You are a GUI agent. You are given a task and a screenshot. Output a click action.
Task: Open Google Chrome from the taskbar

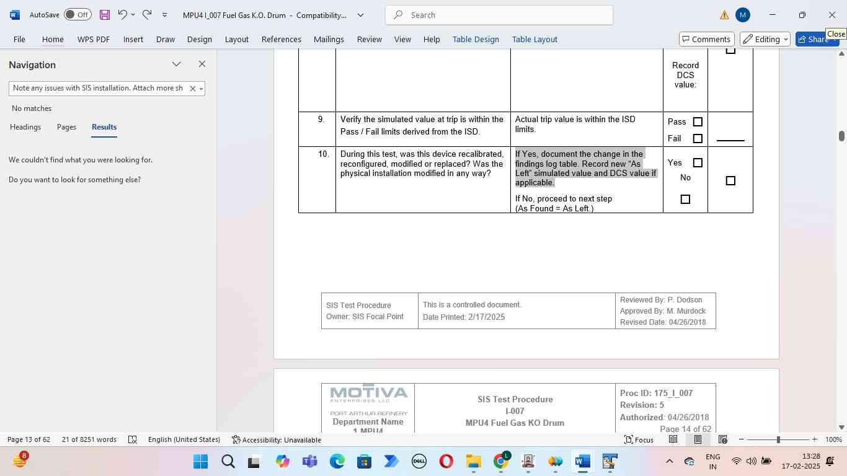(x=500, y=462)
